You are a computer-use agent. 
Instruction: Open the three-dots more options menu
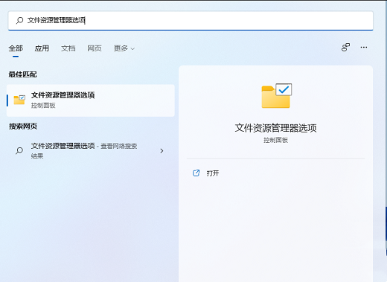tap(364, 47)
